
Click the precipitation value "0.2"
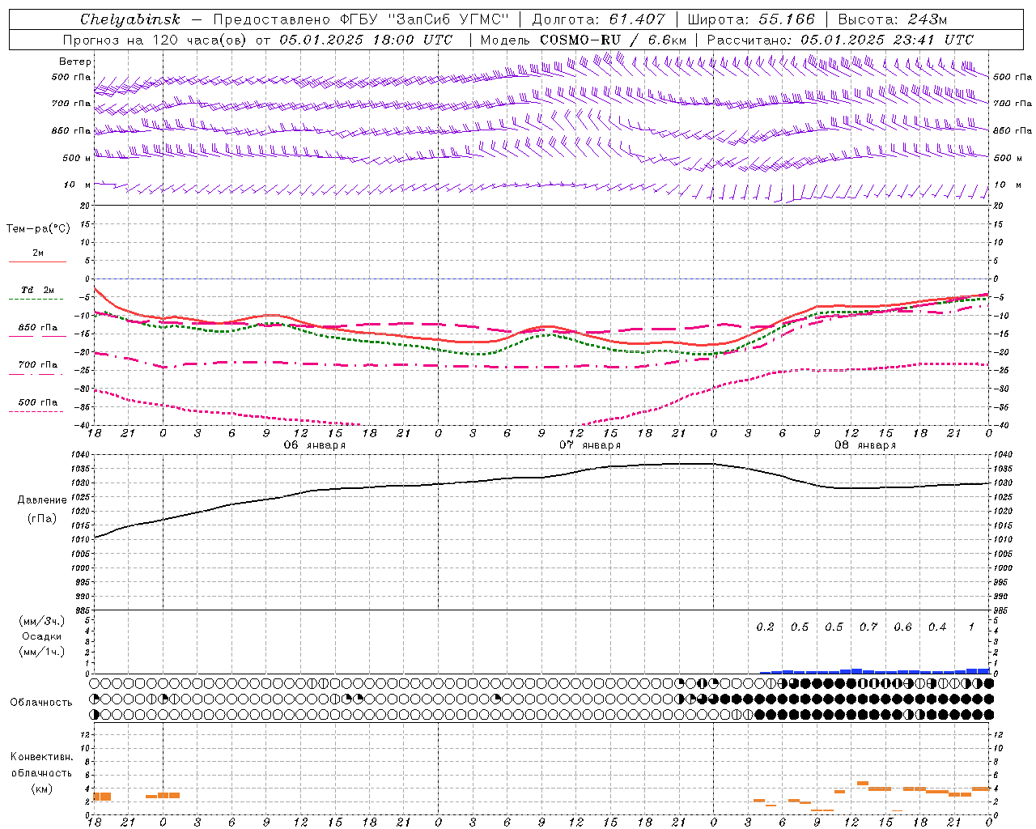(x=765, y=627)
